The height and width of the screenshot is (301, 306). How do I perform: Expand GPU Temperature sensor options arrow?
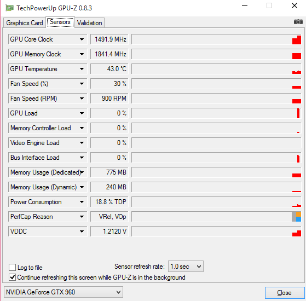[x=82, y=69]
